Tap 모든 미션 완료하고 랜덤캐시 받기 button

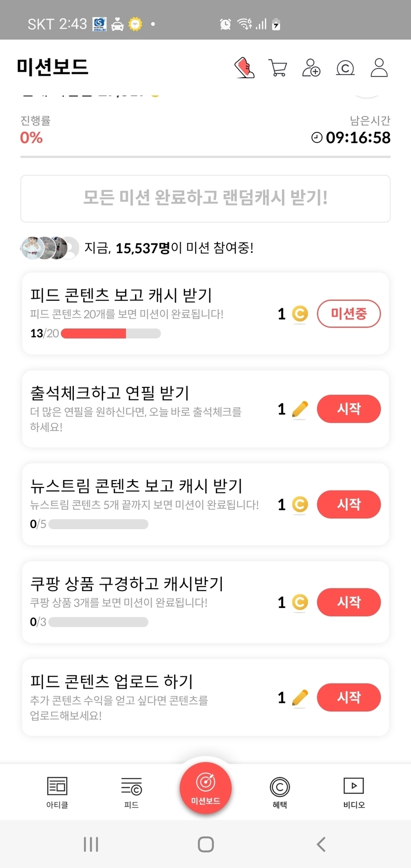pyautogui.click(x=205, y=198)
